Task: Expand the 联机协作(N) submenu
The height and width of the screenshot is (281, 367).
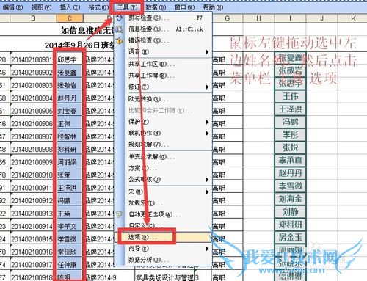Action: [164, 134]
